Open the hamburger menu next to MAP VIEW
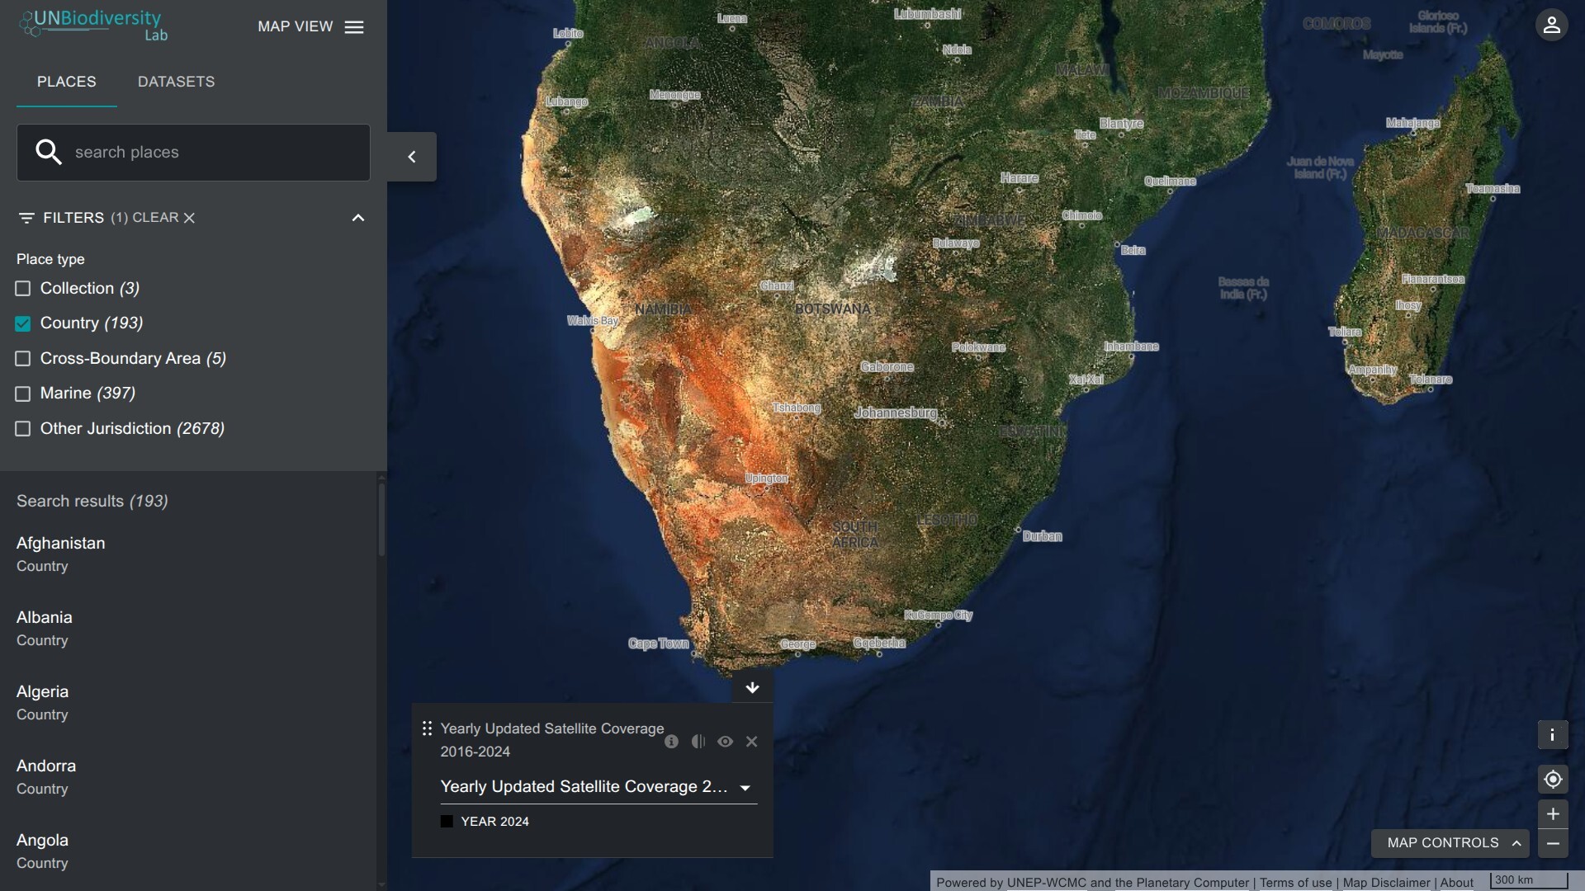The height and width of the screenshot is (891, 1585). coord(354,27)
